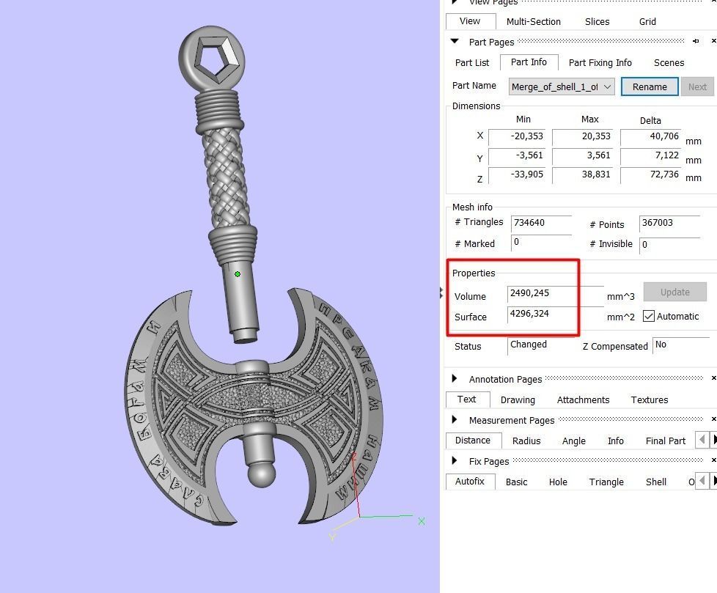Click the Update button
Screen dimensions: 717x593
pos(675,292)
